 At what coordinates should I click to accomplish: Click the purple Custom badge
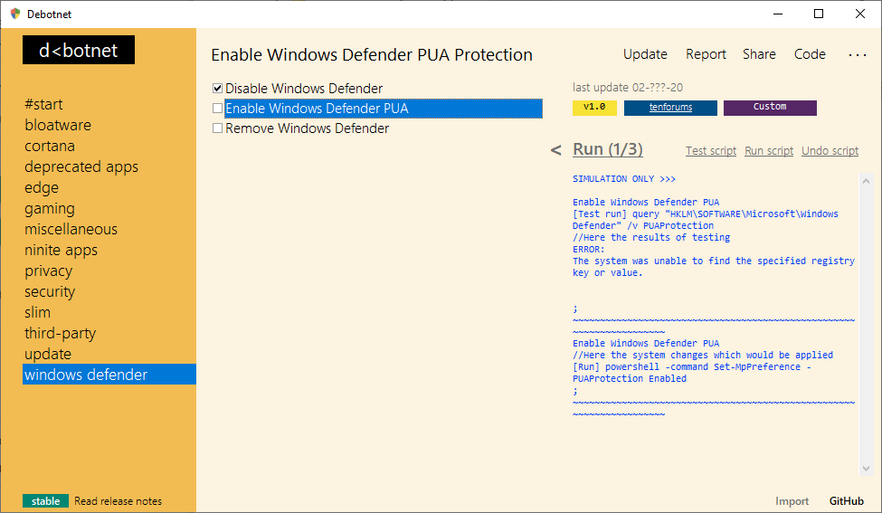(x=770, y=108)
